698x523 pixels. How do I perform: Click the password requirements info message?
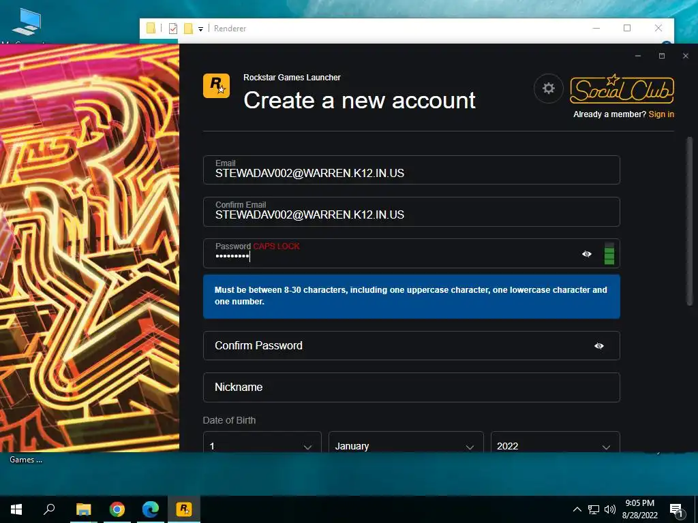[x=411, y=296]
